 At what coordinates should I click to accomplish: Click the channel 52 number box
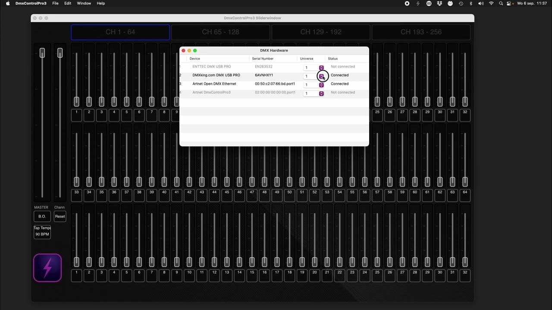pos(314,195)
